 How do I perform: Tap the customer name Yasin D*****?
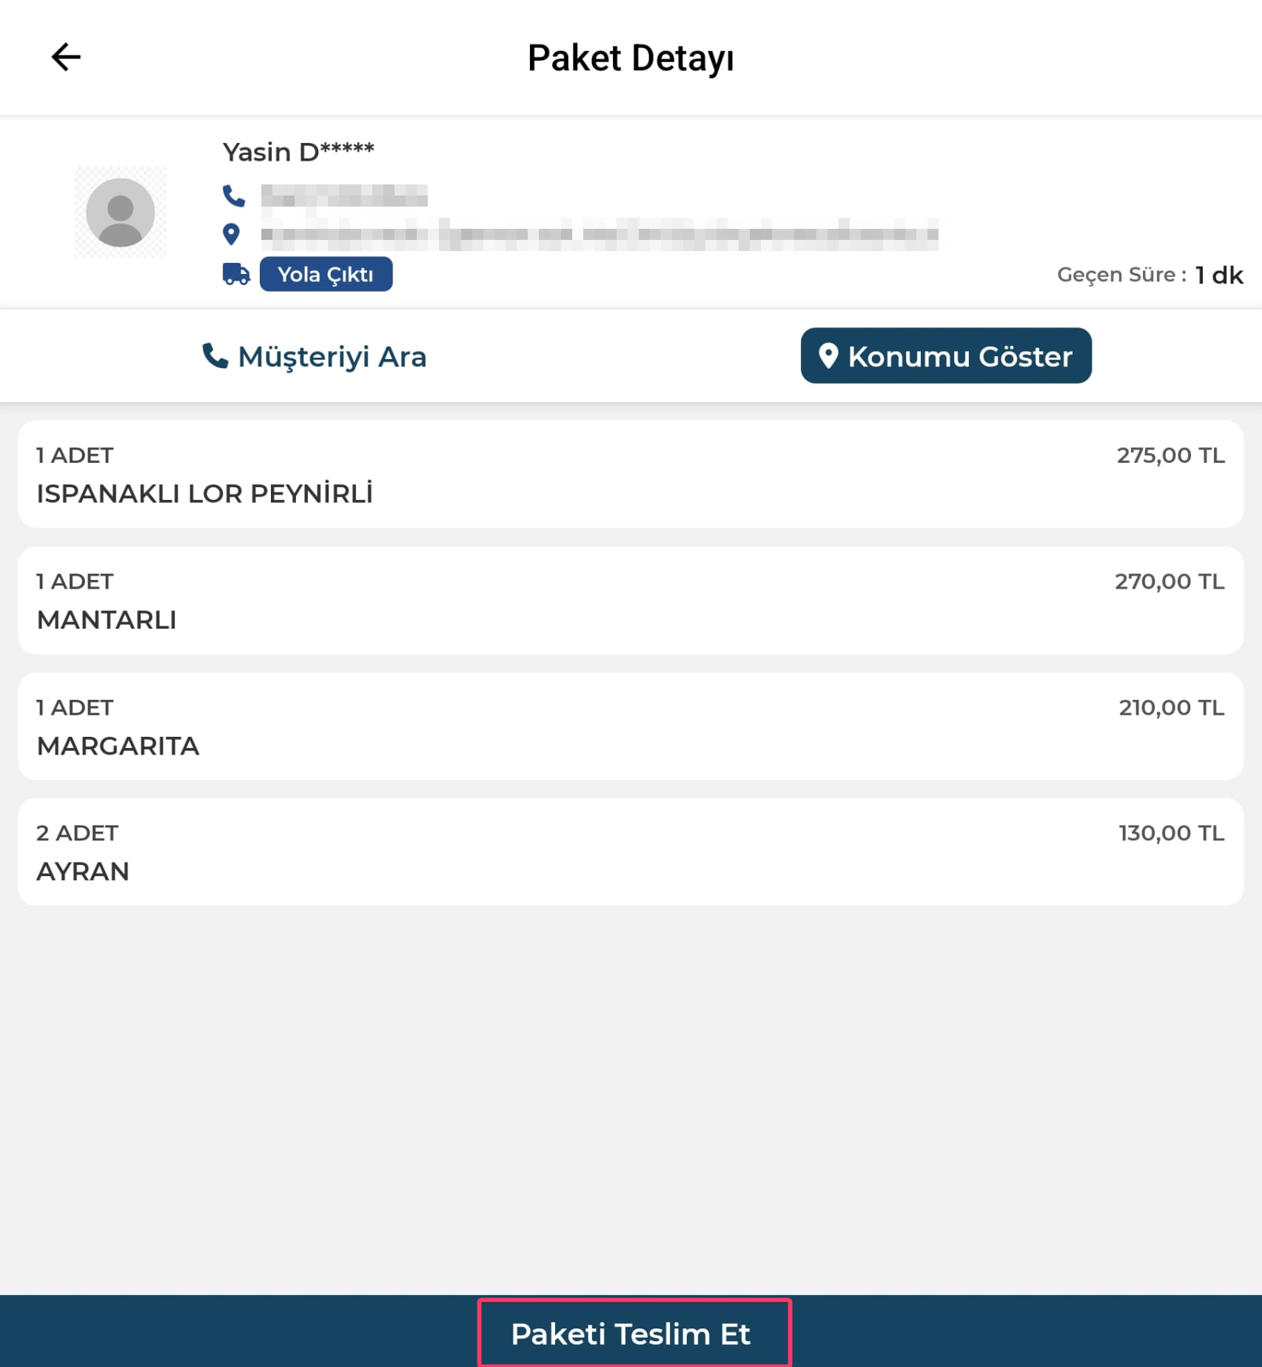pos(298,151)
